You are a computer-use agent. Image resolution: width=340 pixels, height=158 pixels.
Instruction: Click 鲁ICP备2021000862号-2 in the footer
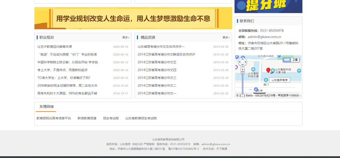(x=184, y=149)
